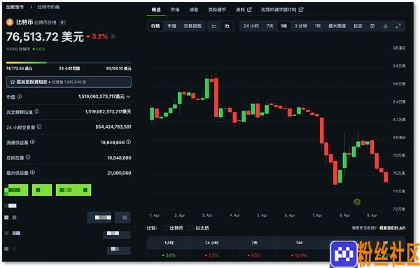Open 比特币减半倒计时 external link
Image resolution: width=420 pixels, height=268 pixels.
282,10
